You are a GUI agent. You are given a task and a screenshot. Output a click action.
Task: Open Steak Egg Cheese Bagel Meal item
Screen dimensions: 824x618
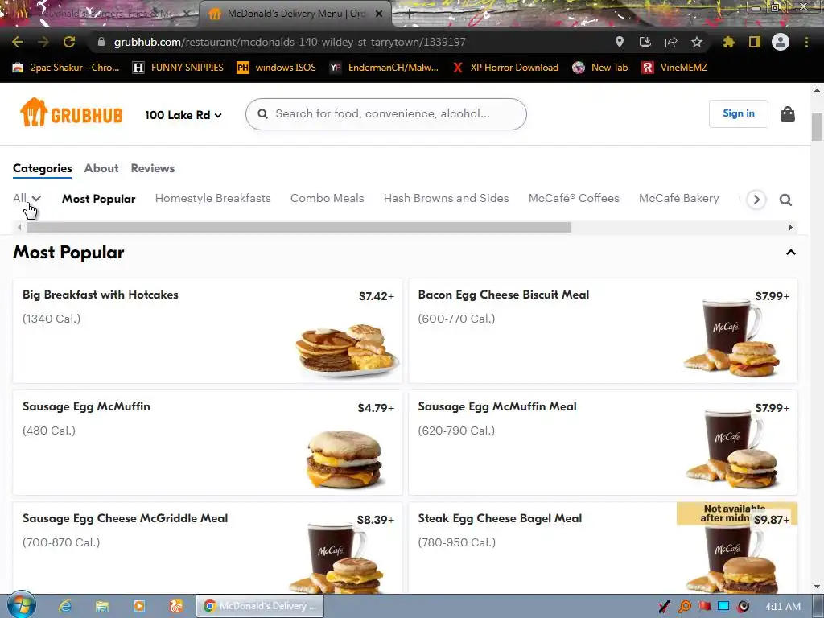tap(603, 548)
